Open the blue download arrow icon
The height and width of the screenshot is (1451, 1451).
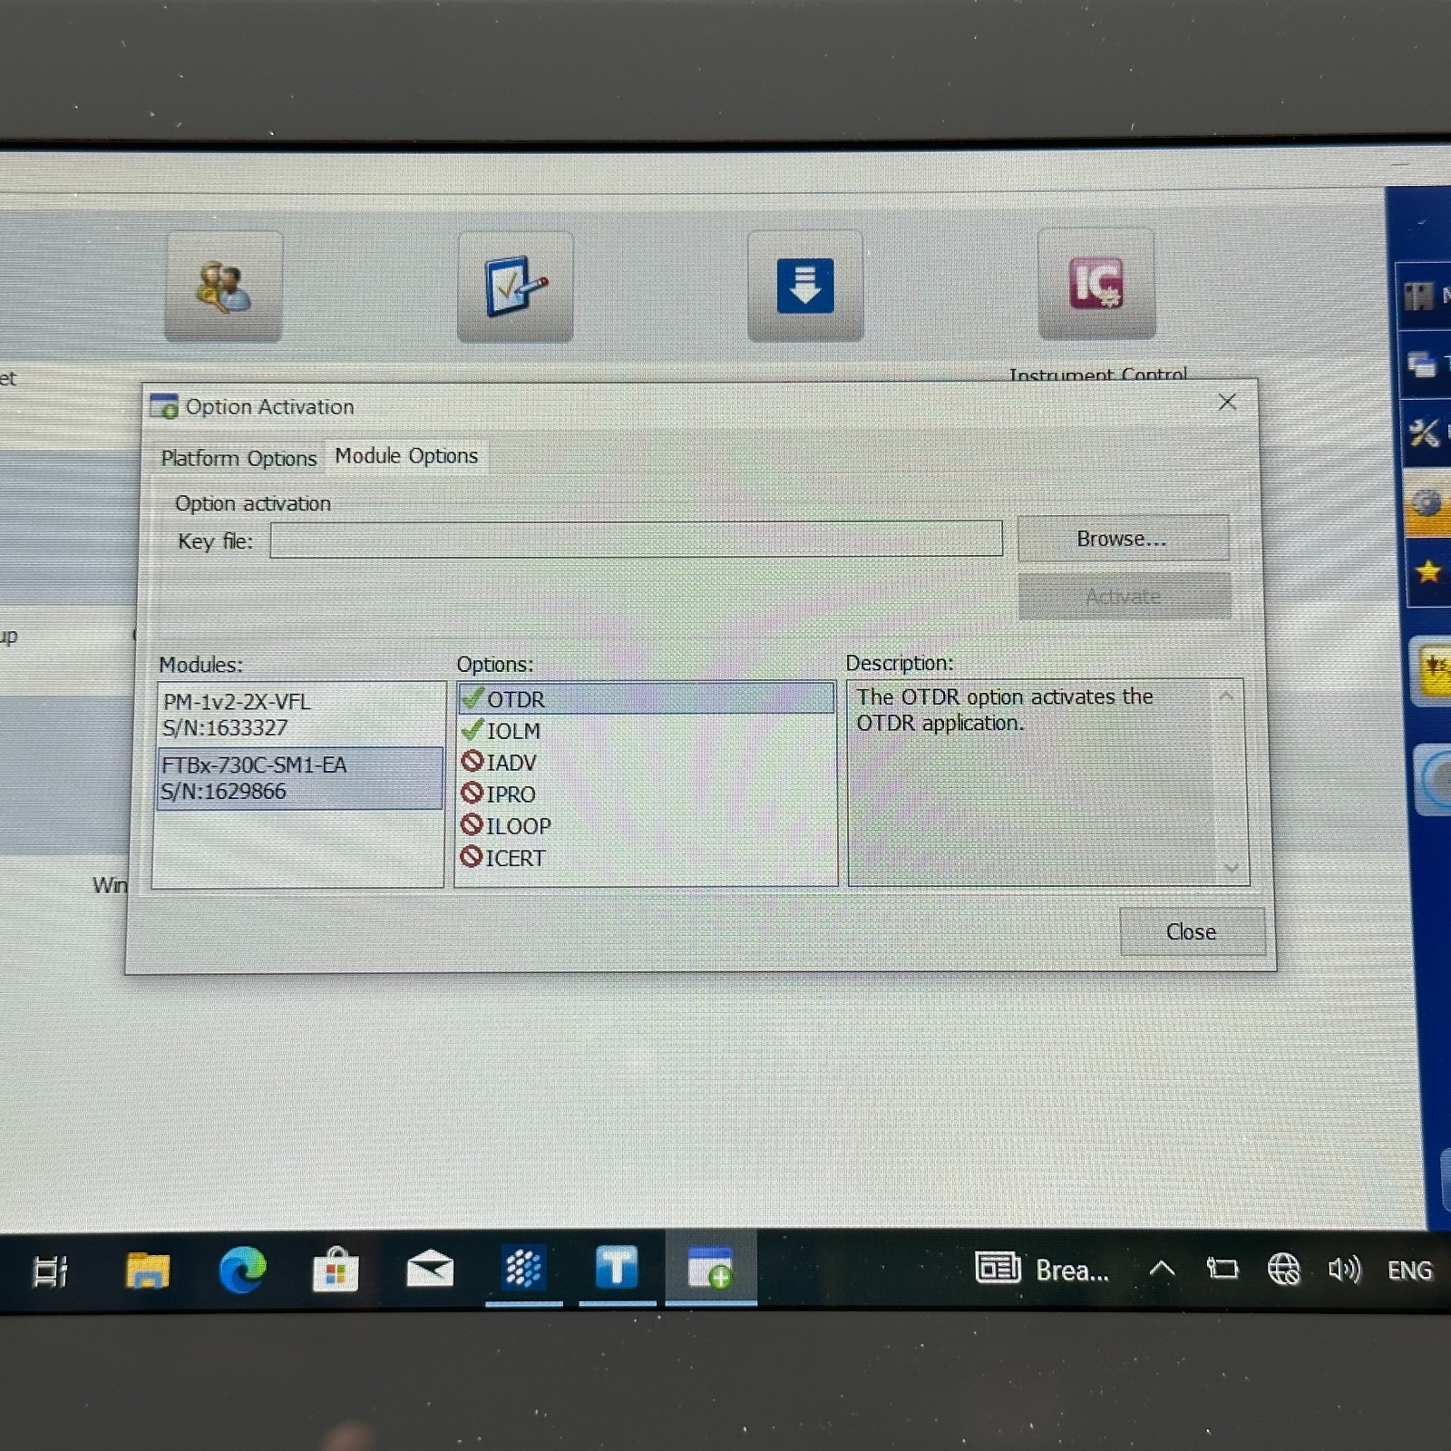pos(805,286)
